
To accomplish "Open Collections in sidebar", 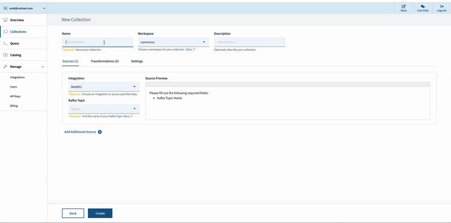I will [18, 32].
